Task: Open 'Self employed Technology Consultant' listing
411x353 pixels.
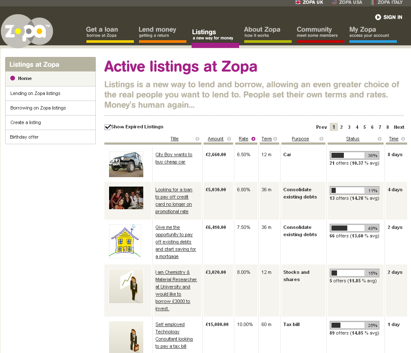Action: tap(174, 335)
